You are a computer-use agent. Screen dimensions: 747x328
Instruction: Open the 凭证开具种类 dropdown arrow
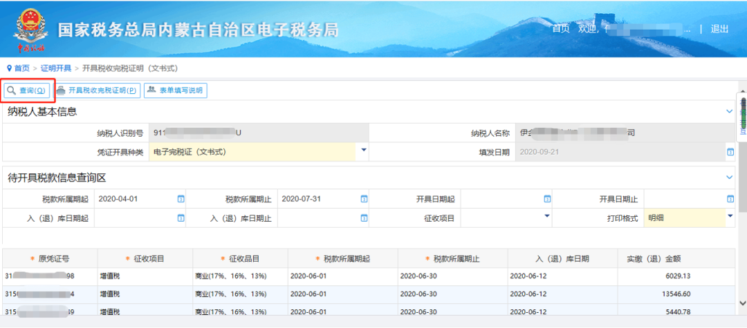click(364, 151)
